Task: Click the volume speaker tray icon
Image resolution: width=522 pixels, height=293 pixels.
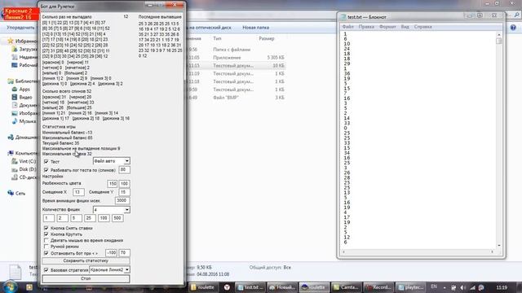Action: [462, 287]
